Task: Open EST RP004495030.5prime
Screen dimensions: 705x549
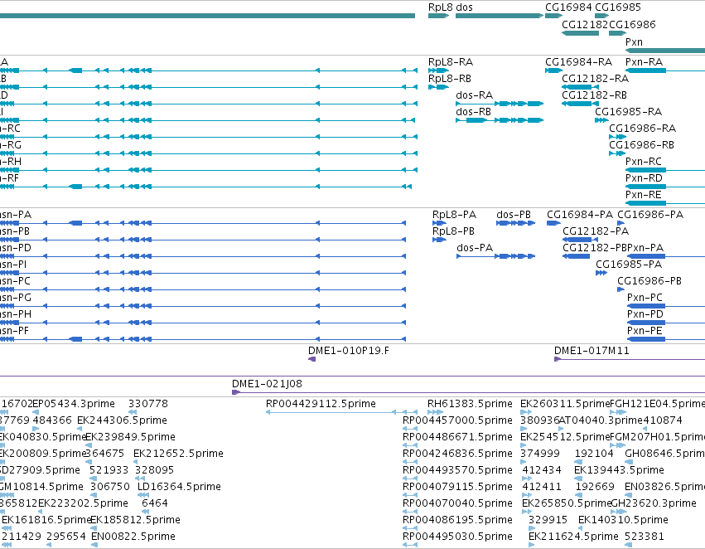Action: click(x=457, y=537)
